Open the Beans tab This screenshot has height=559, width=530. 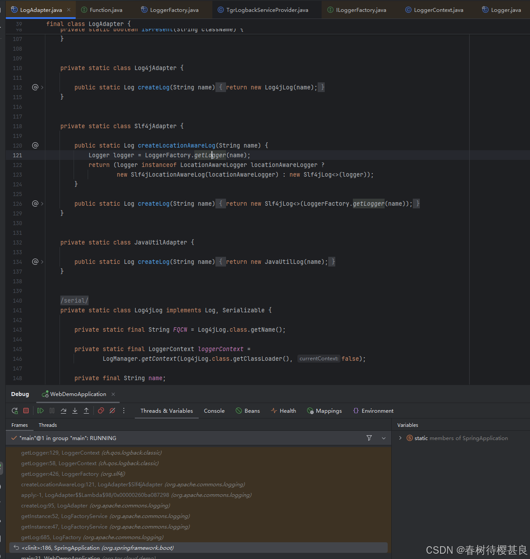(x=248, y=411)
